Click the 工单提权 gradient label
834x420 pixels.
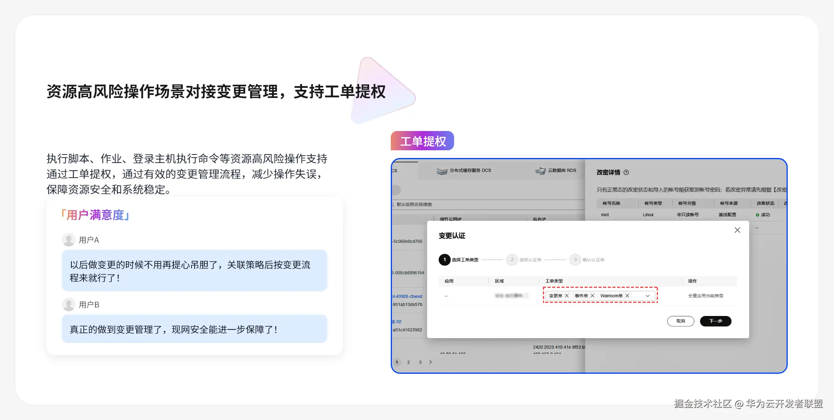[x=422, y=141]
